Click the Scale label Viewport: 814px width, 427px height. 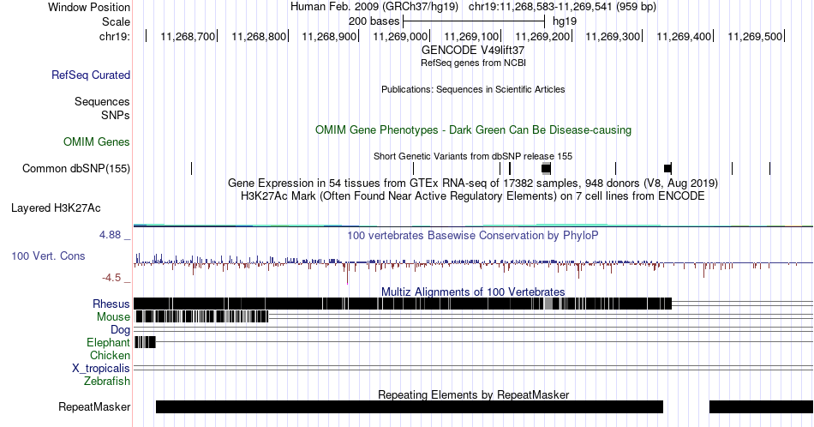click(x=116, y=21)
